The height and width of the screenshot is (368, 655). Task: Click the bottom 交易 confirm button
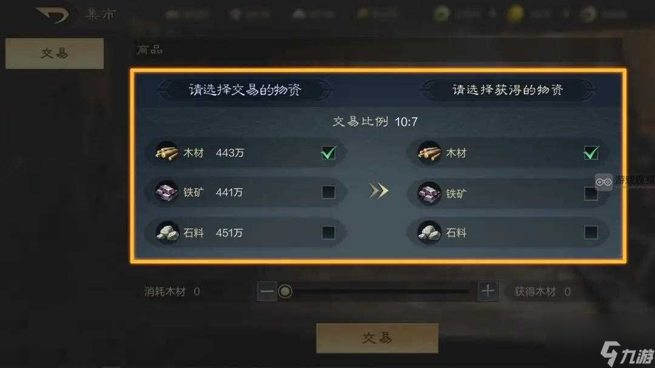click(377, 338)
